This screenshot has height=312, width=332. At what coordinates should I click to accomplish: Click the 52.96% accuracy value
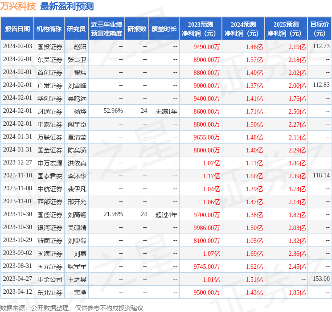click(x=113, y=111)
